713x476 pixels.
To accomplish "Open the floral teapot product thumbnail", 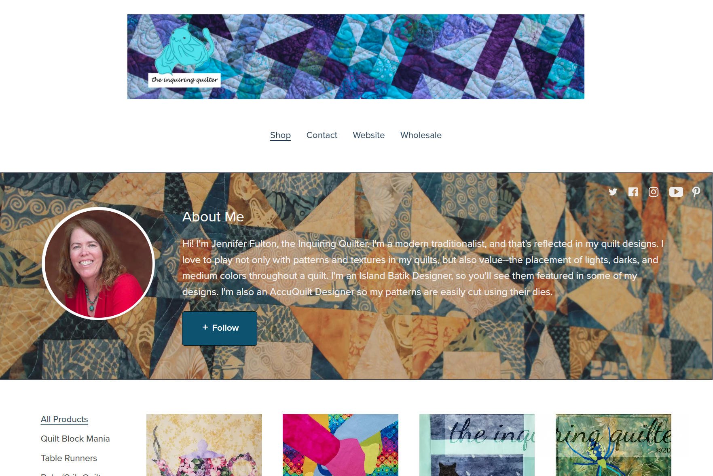I will [x=204, y=445].
